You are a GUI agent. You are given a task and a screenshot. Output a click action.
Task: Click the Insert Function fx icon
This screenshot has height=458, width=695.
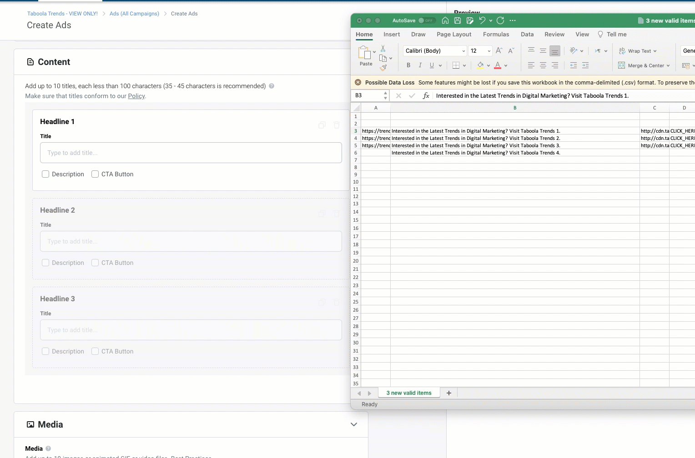(426, 95)
